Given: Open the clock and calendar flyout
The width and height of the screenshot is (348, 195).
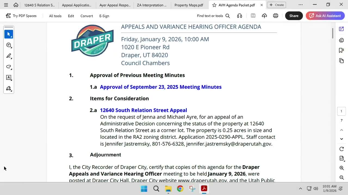Looking at the screenshot, I should (330, 188).
